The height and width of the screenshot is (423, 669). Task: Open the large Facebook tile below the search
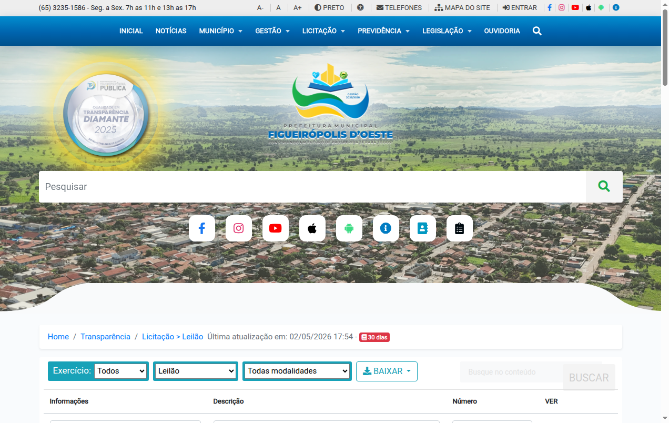click(202, 228)
